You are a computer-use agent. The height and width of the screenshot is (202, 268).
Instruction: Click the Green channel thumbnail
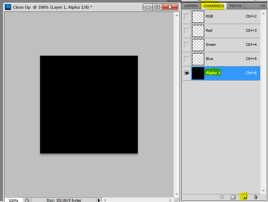coord(198,45)
